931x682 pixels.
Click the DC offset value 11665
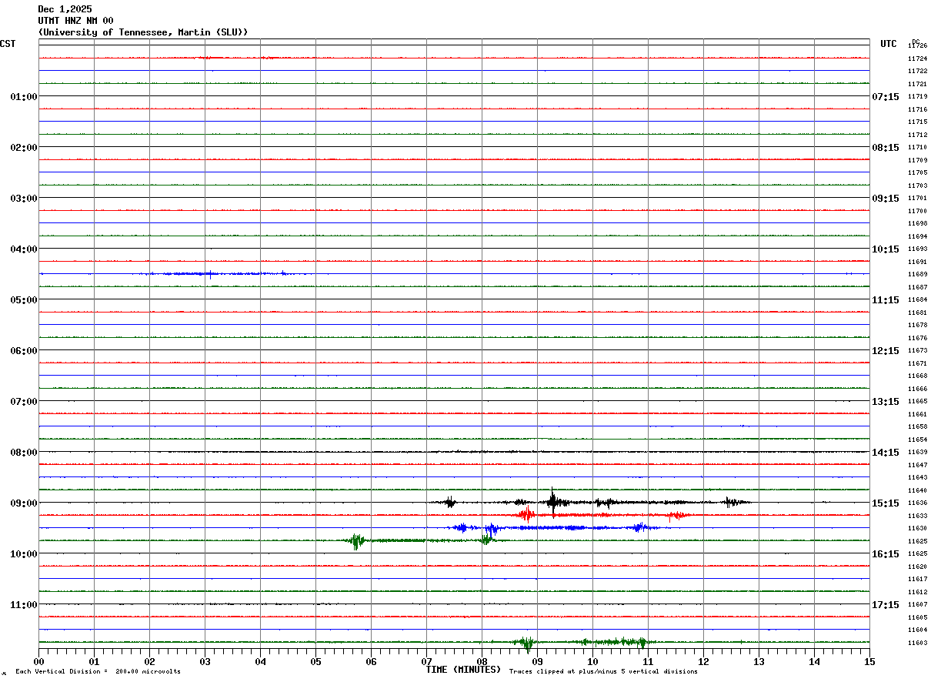pos(917,402)
